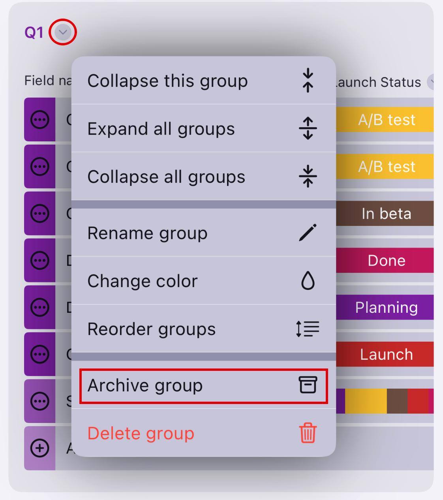Viewport: 443px width, 500px height.
Task: Select the brown In beta status cell
Action: coord(385,214)
